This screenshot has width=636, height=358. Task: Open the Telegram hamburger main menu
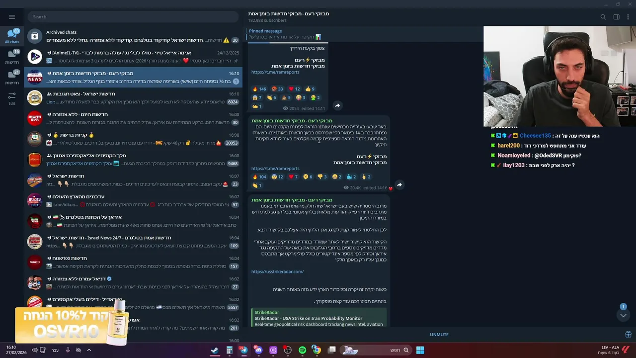click(12, 17)
